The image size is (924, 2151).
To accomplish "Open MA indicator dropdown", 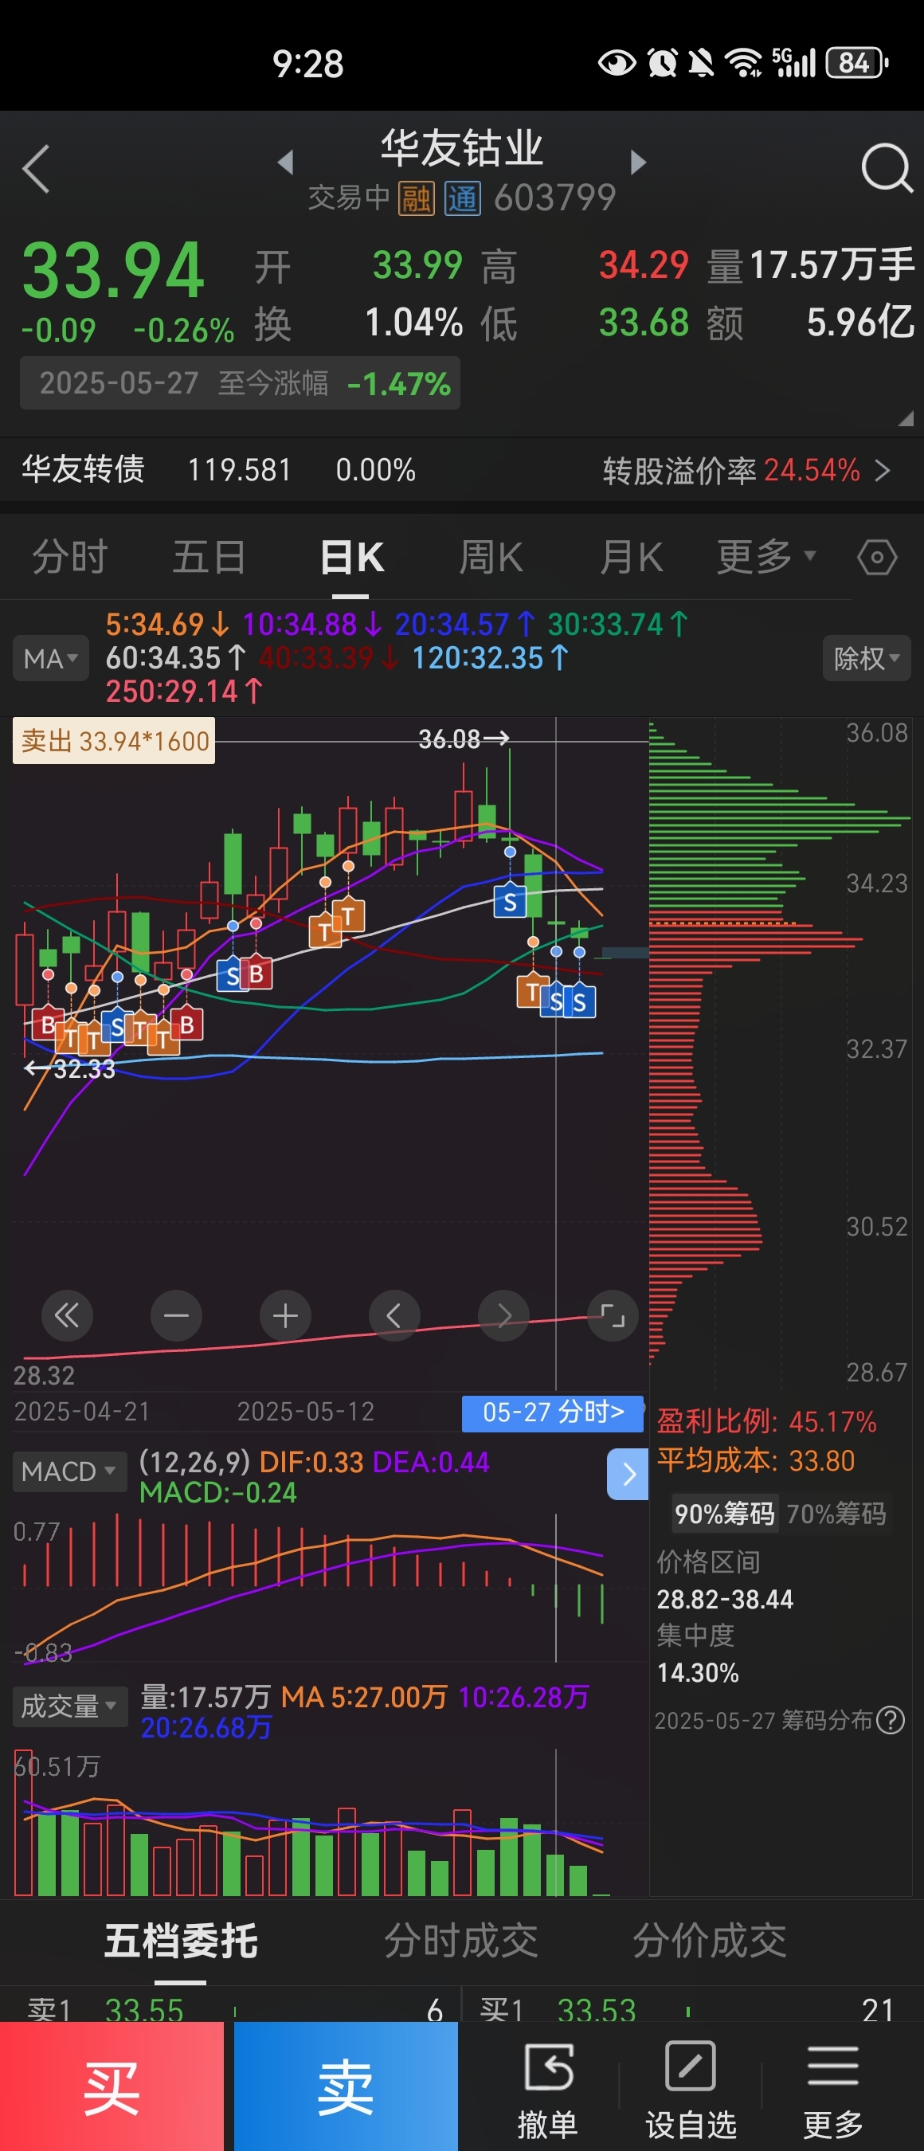I will tap(50, 659).
